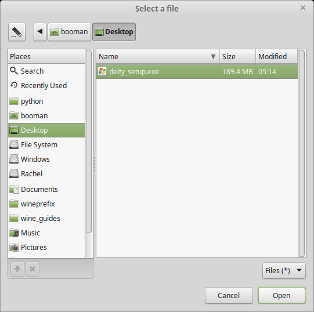Screen dimensions: 314x312
Task: Click the Places sidebar scrollbar
Action: 89,142
